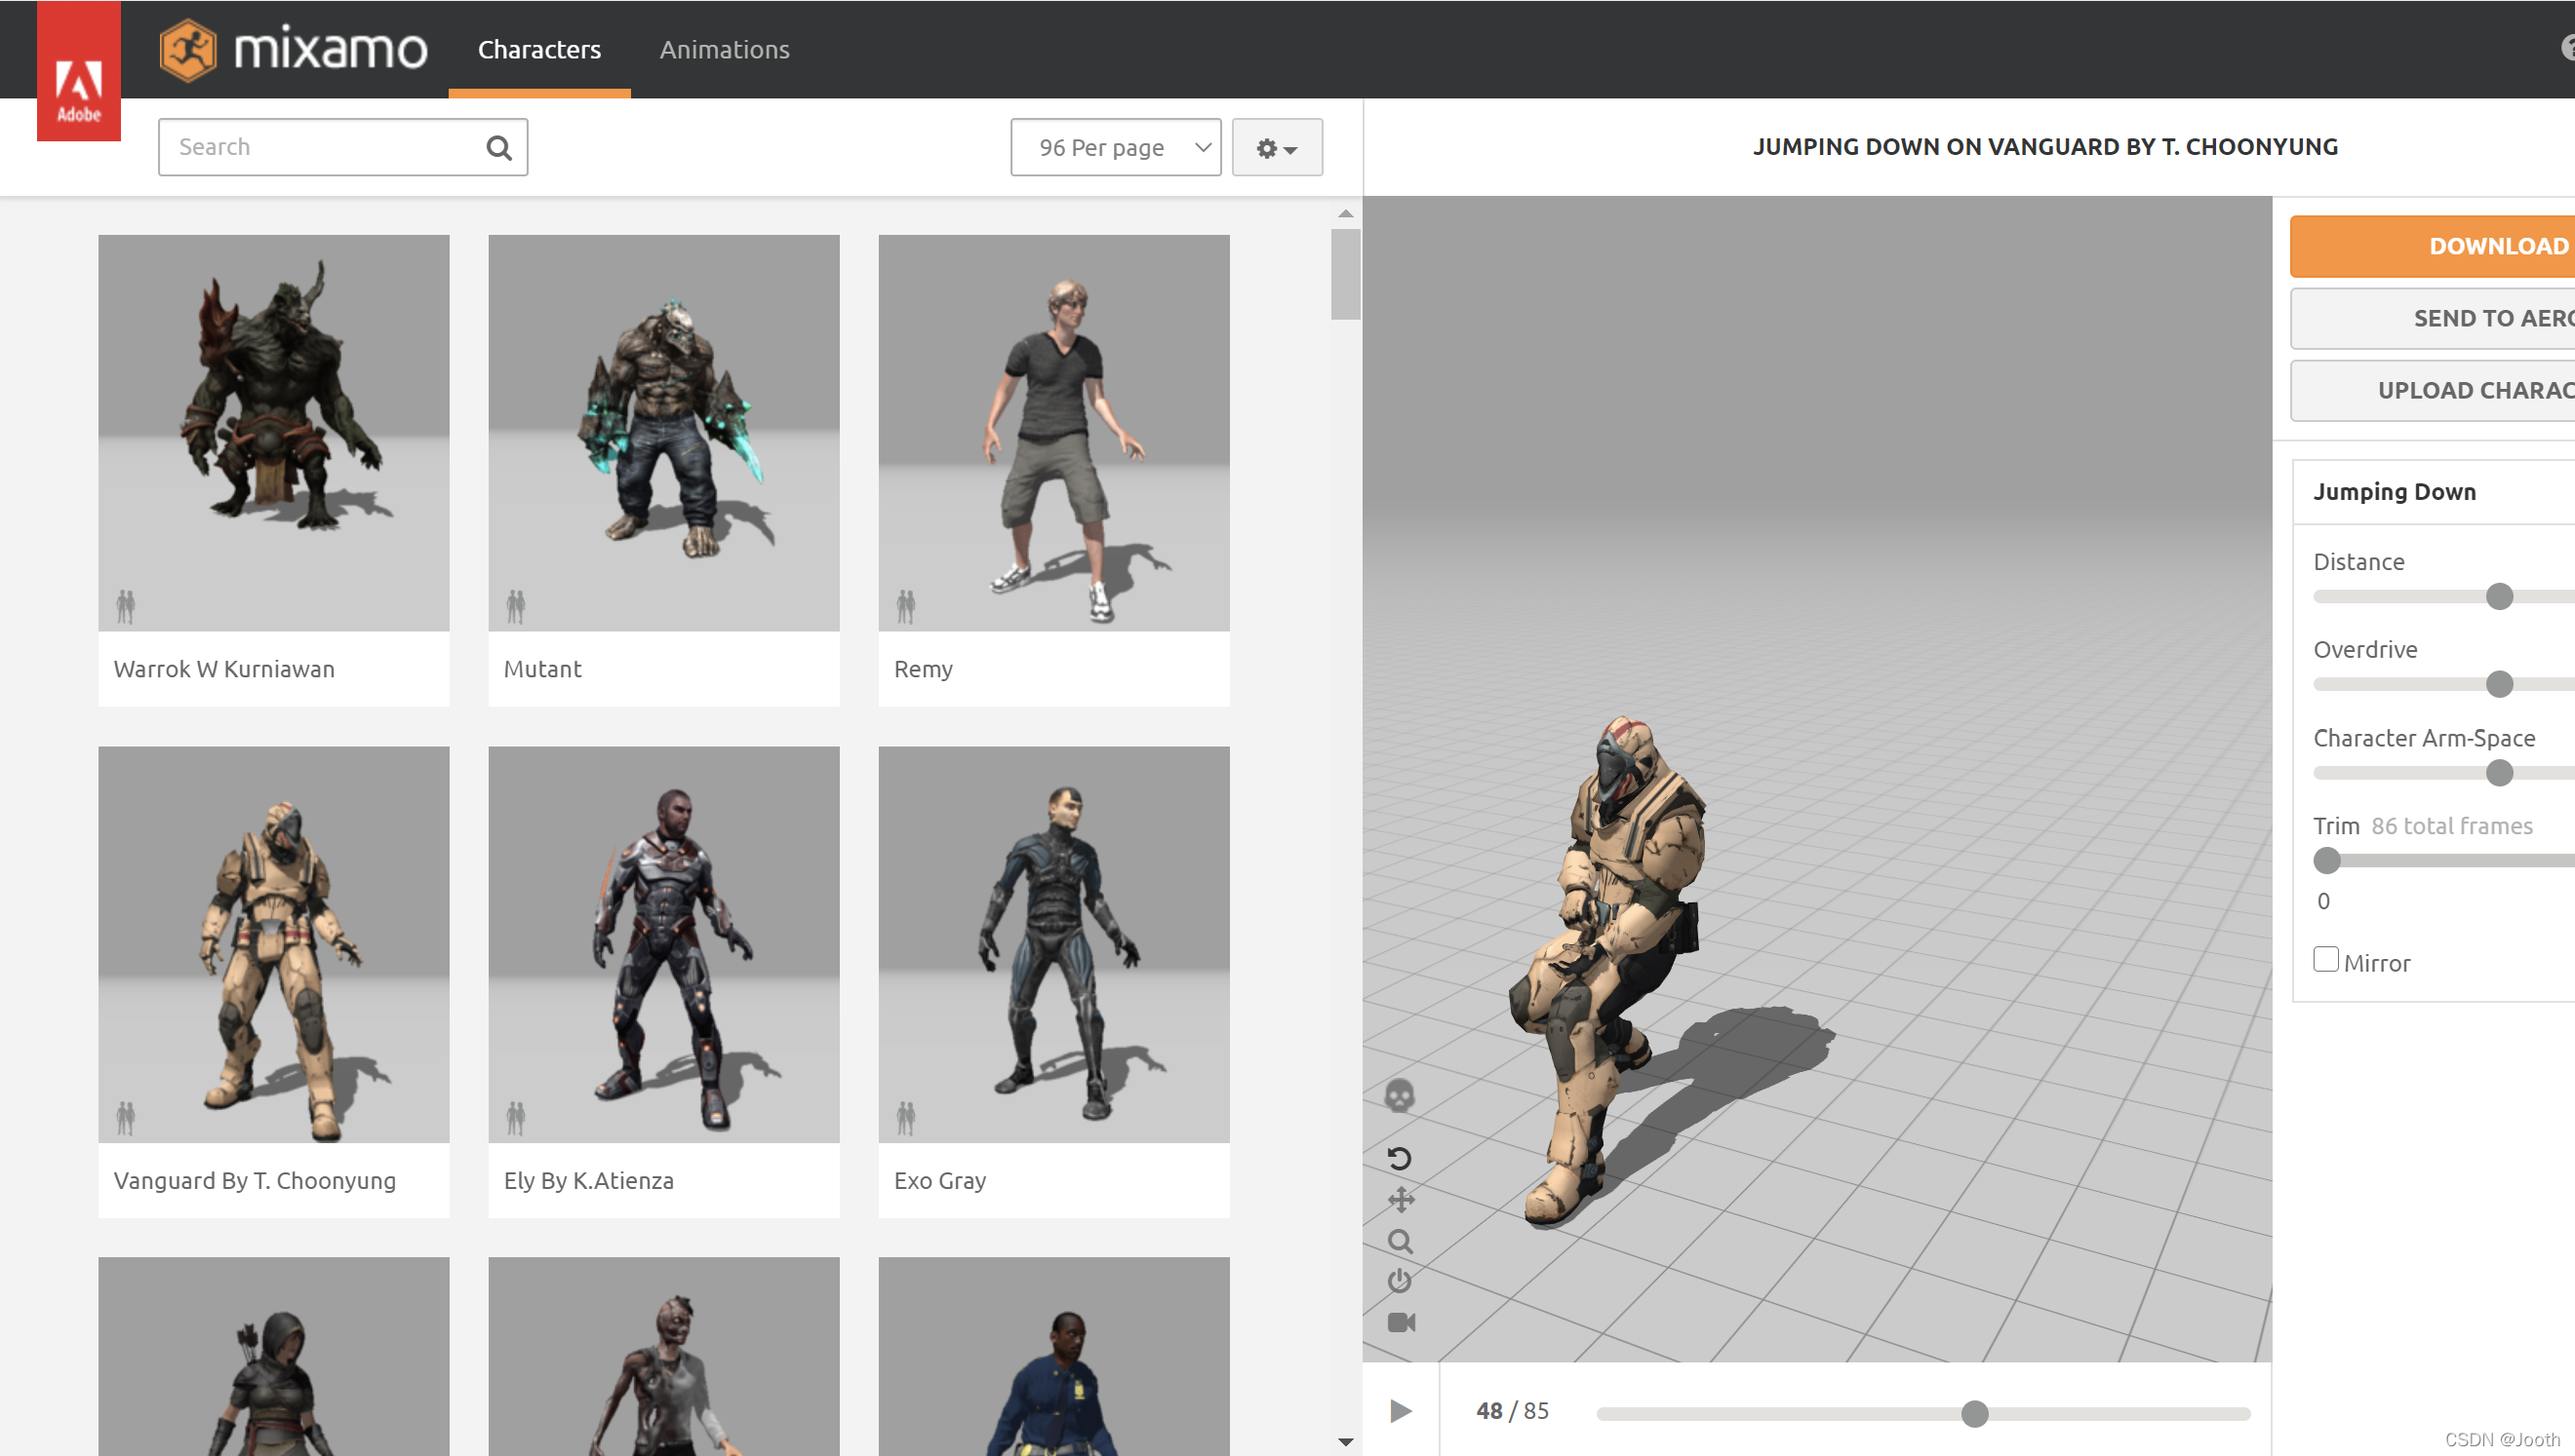Click the power icon in viewer
Image resolution: width=2575 pixels, height=1456 pixels.
1399,1281
